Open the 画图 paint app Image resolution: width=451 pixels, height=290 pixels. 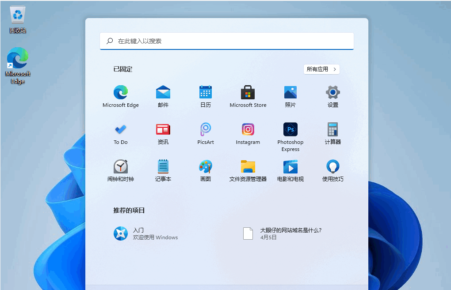pyautogui.click(x=205, y=170)
